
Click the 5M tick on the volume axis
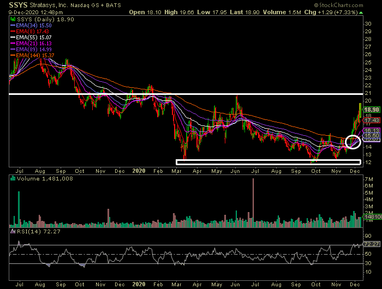(369, 193)
